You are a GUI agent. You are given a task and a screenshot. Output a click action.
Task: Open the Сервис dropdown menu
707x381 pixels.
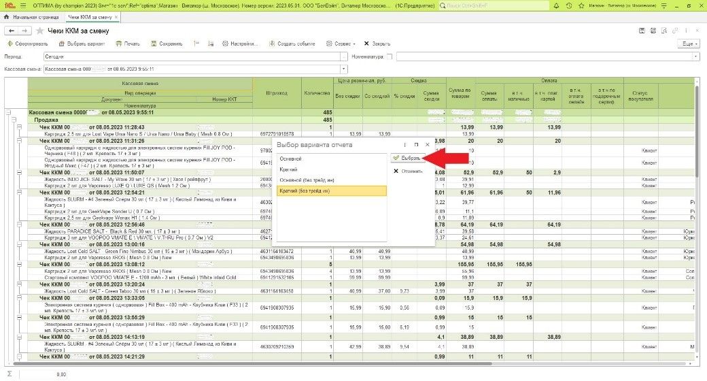click(345, 44)
